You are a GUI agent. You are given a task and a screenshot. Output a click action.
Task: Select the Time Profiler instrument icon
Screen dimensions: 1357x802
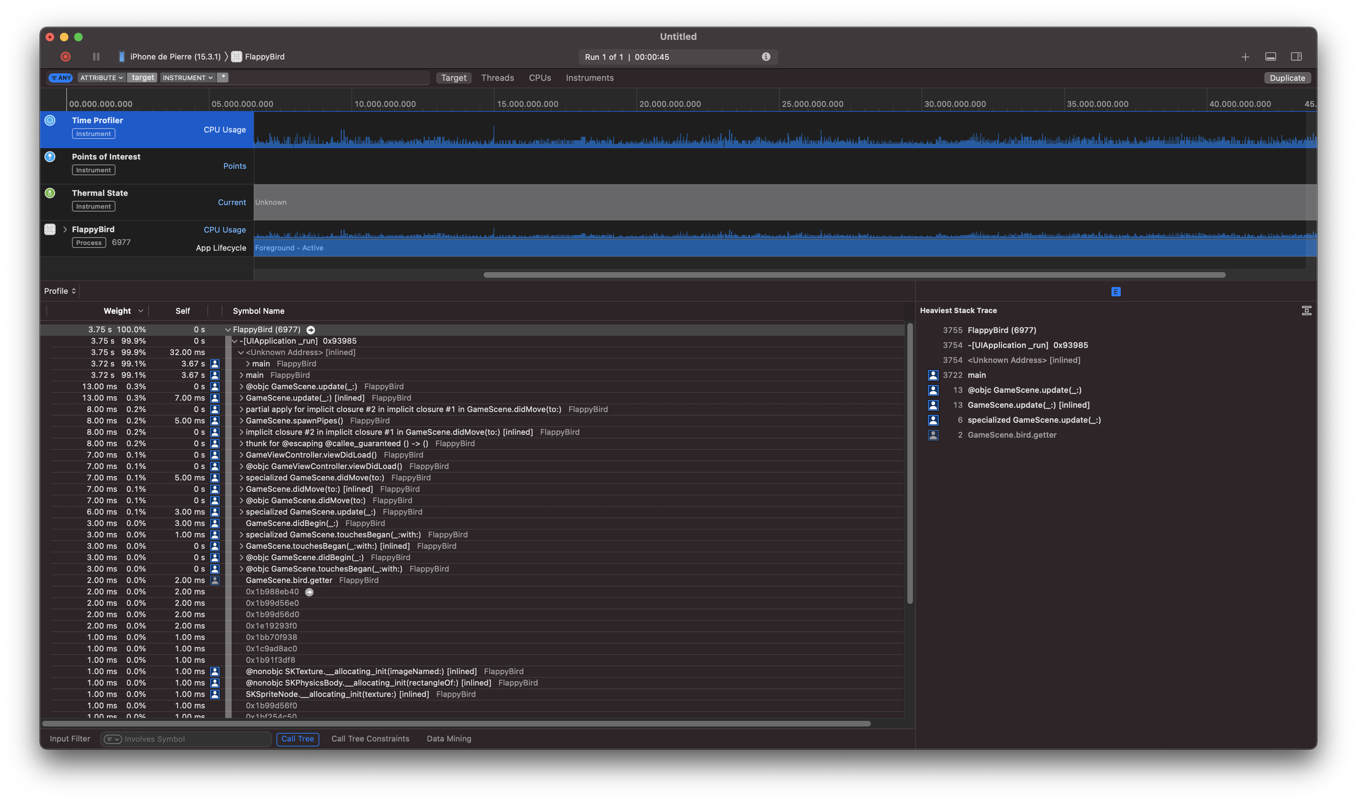tap(50, 120)
